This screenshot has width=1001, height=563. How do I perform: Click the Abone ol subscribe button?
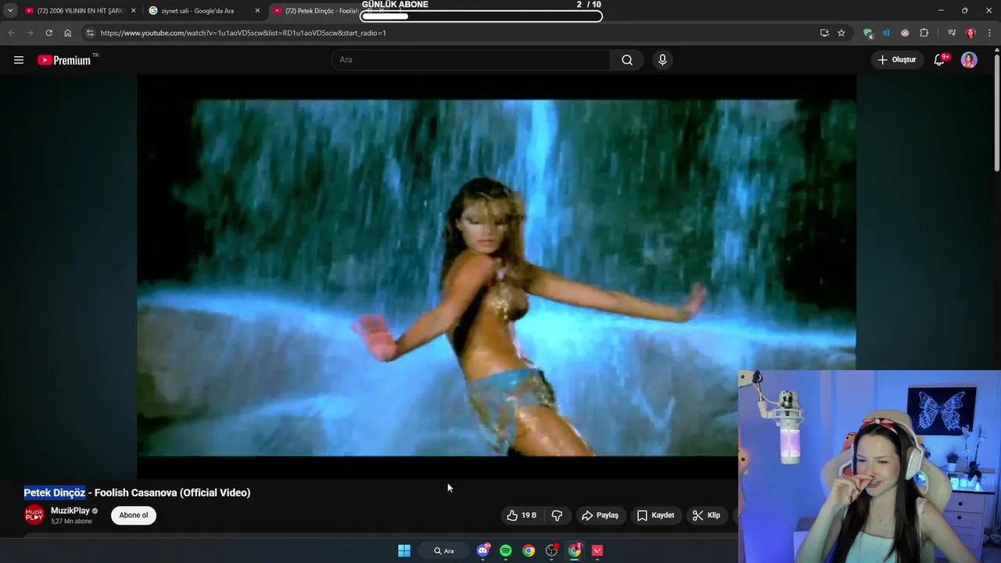tap(134, 515)
